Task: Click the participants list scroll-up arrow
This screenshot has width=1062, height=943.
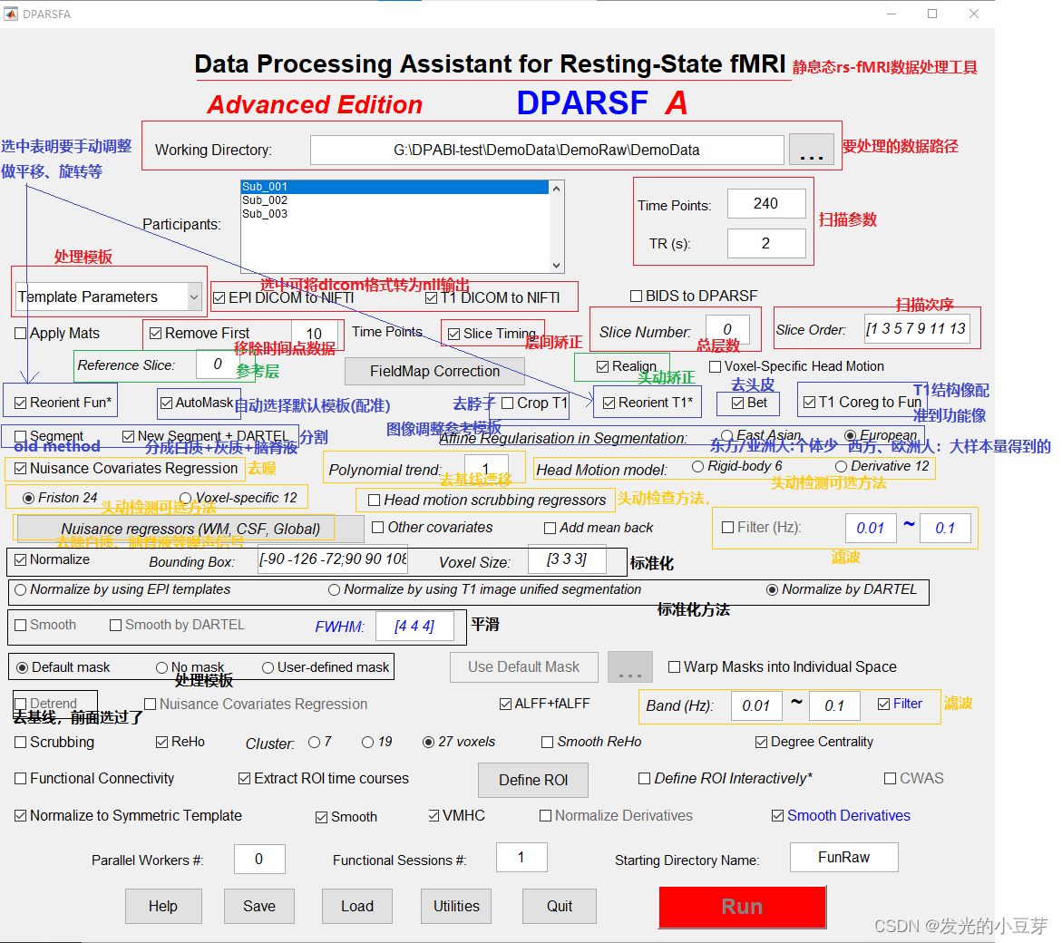Action: click(556, 189)
